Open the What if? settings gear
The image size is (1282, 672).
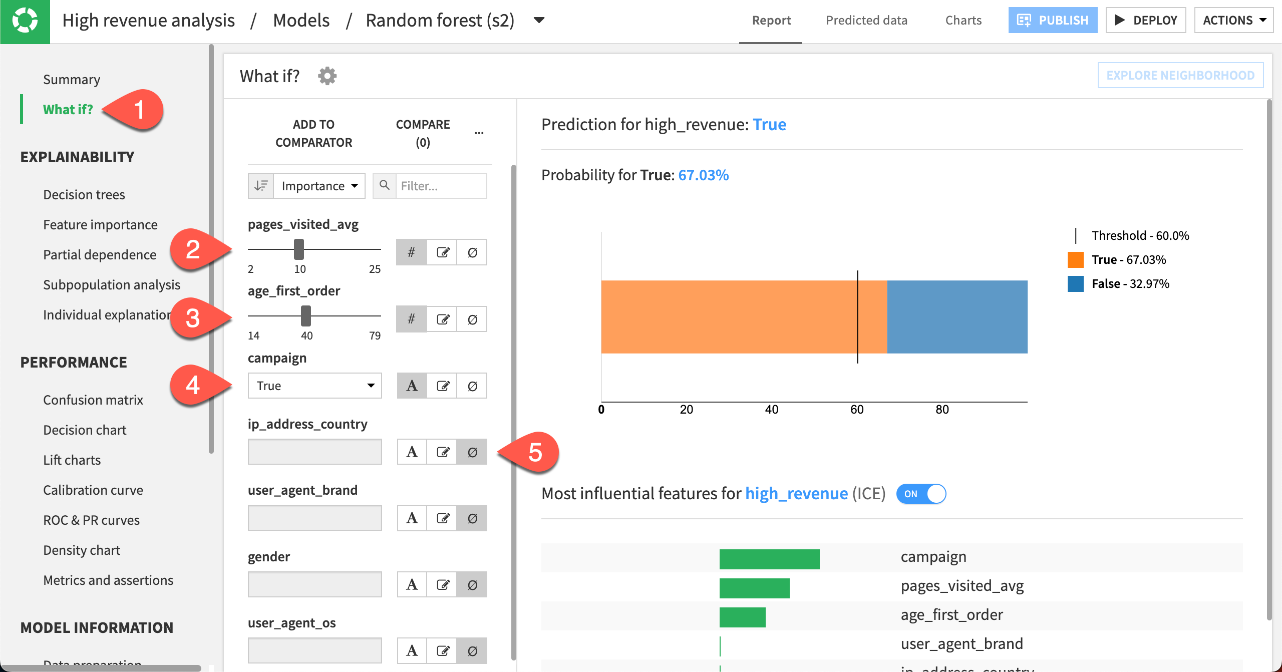click(328, 76)
